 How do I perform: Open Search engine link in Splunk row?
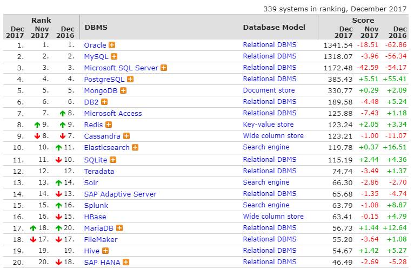pyautogui.click(x=266, y=205)
